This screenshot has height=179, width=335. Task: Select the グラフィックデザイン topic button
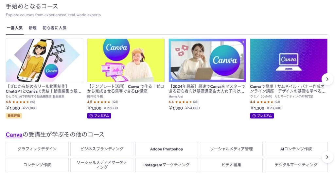[37, 149]
